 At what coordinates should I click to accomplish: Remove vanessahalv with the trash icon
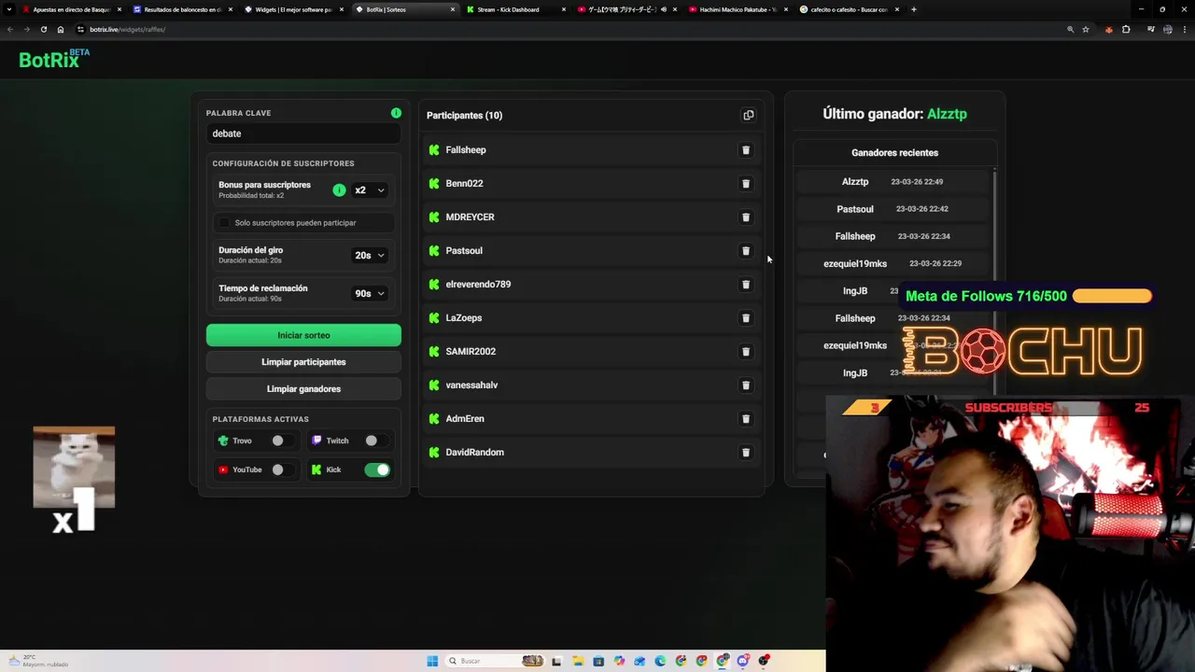[x=745, y=385]
